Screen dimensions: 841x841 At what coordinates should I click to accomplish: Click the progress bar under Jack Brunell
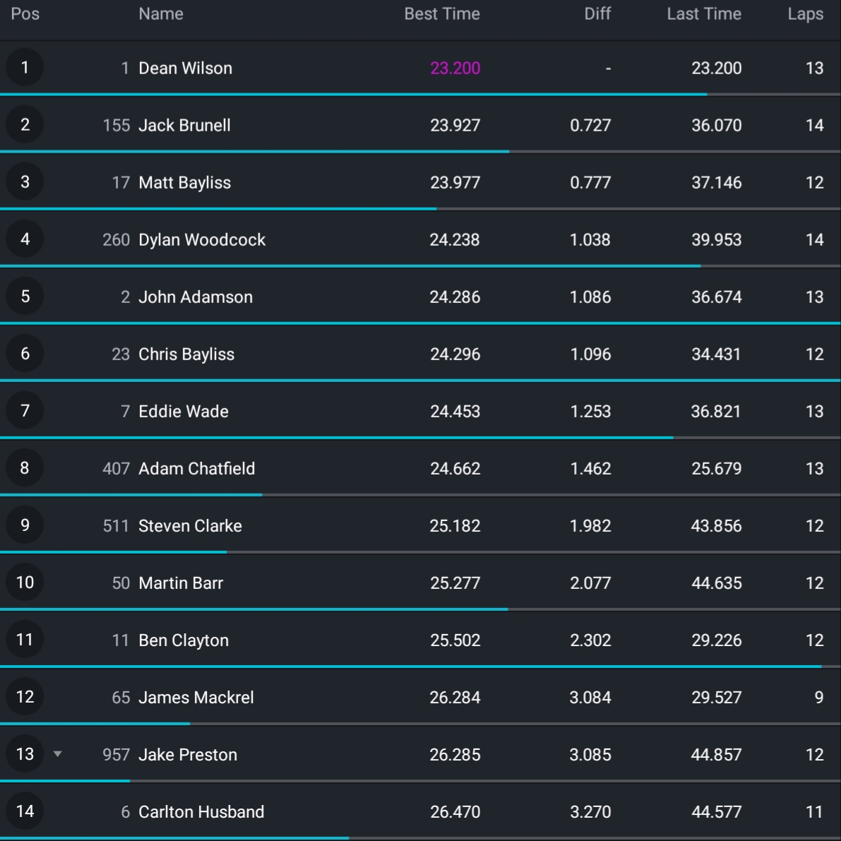click(x=254, y=151)
